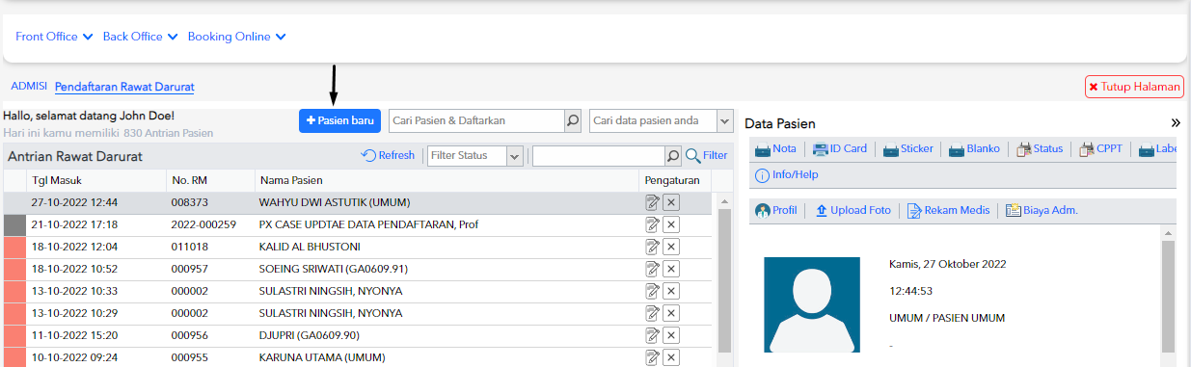
Task: Delete the SULASTRI NINGSIH 13-10-2022 10:29 row
Action: pos(672,313)
